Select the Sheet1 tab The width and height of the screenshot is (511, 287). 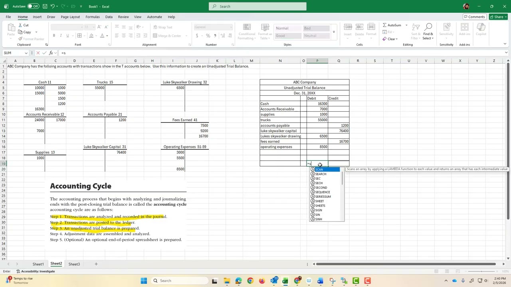pyautogui.click(x=38, y=264)
